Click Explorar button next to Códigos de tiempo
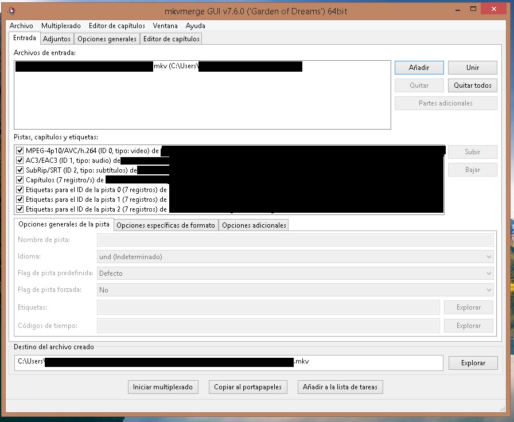The image size is (514, 422). pos(469,326)
